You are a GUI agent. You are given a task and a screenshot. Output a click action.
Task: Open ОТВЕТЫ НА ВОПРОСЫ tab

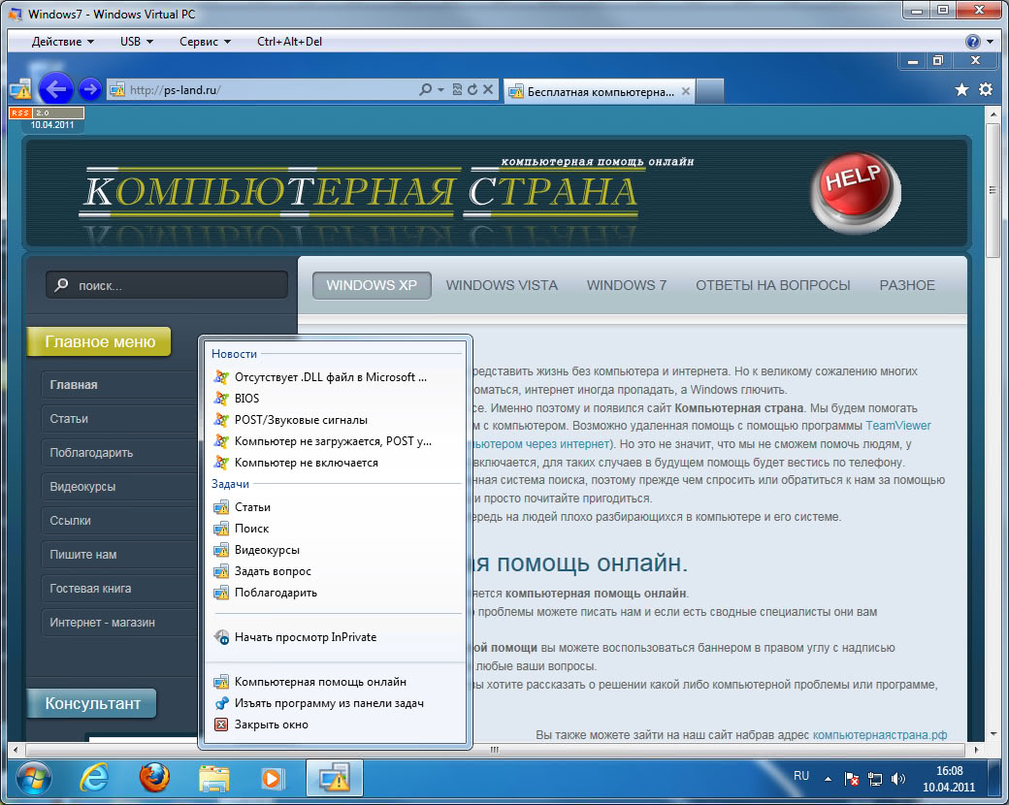[x=773, y=285]
